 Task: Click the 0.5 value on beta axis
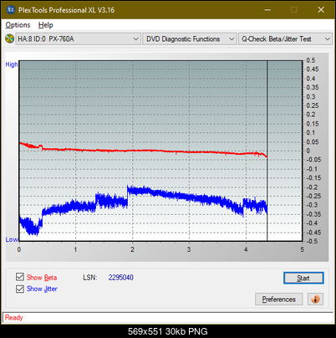click(x=311, y=60)
